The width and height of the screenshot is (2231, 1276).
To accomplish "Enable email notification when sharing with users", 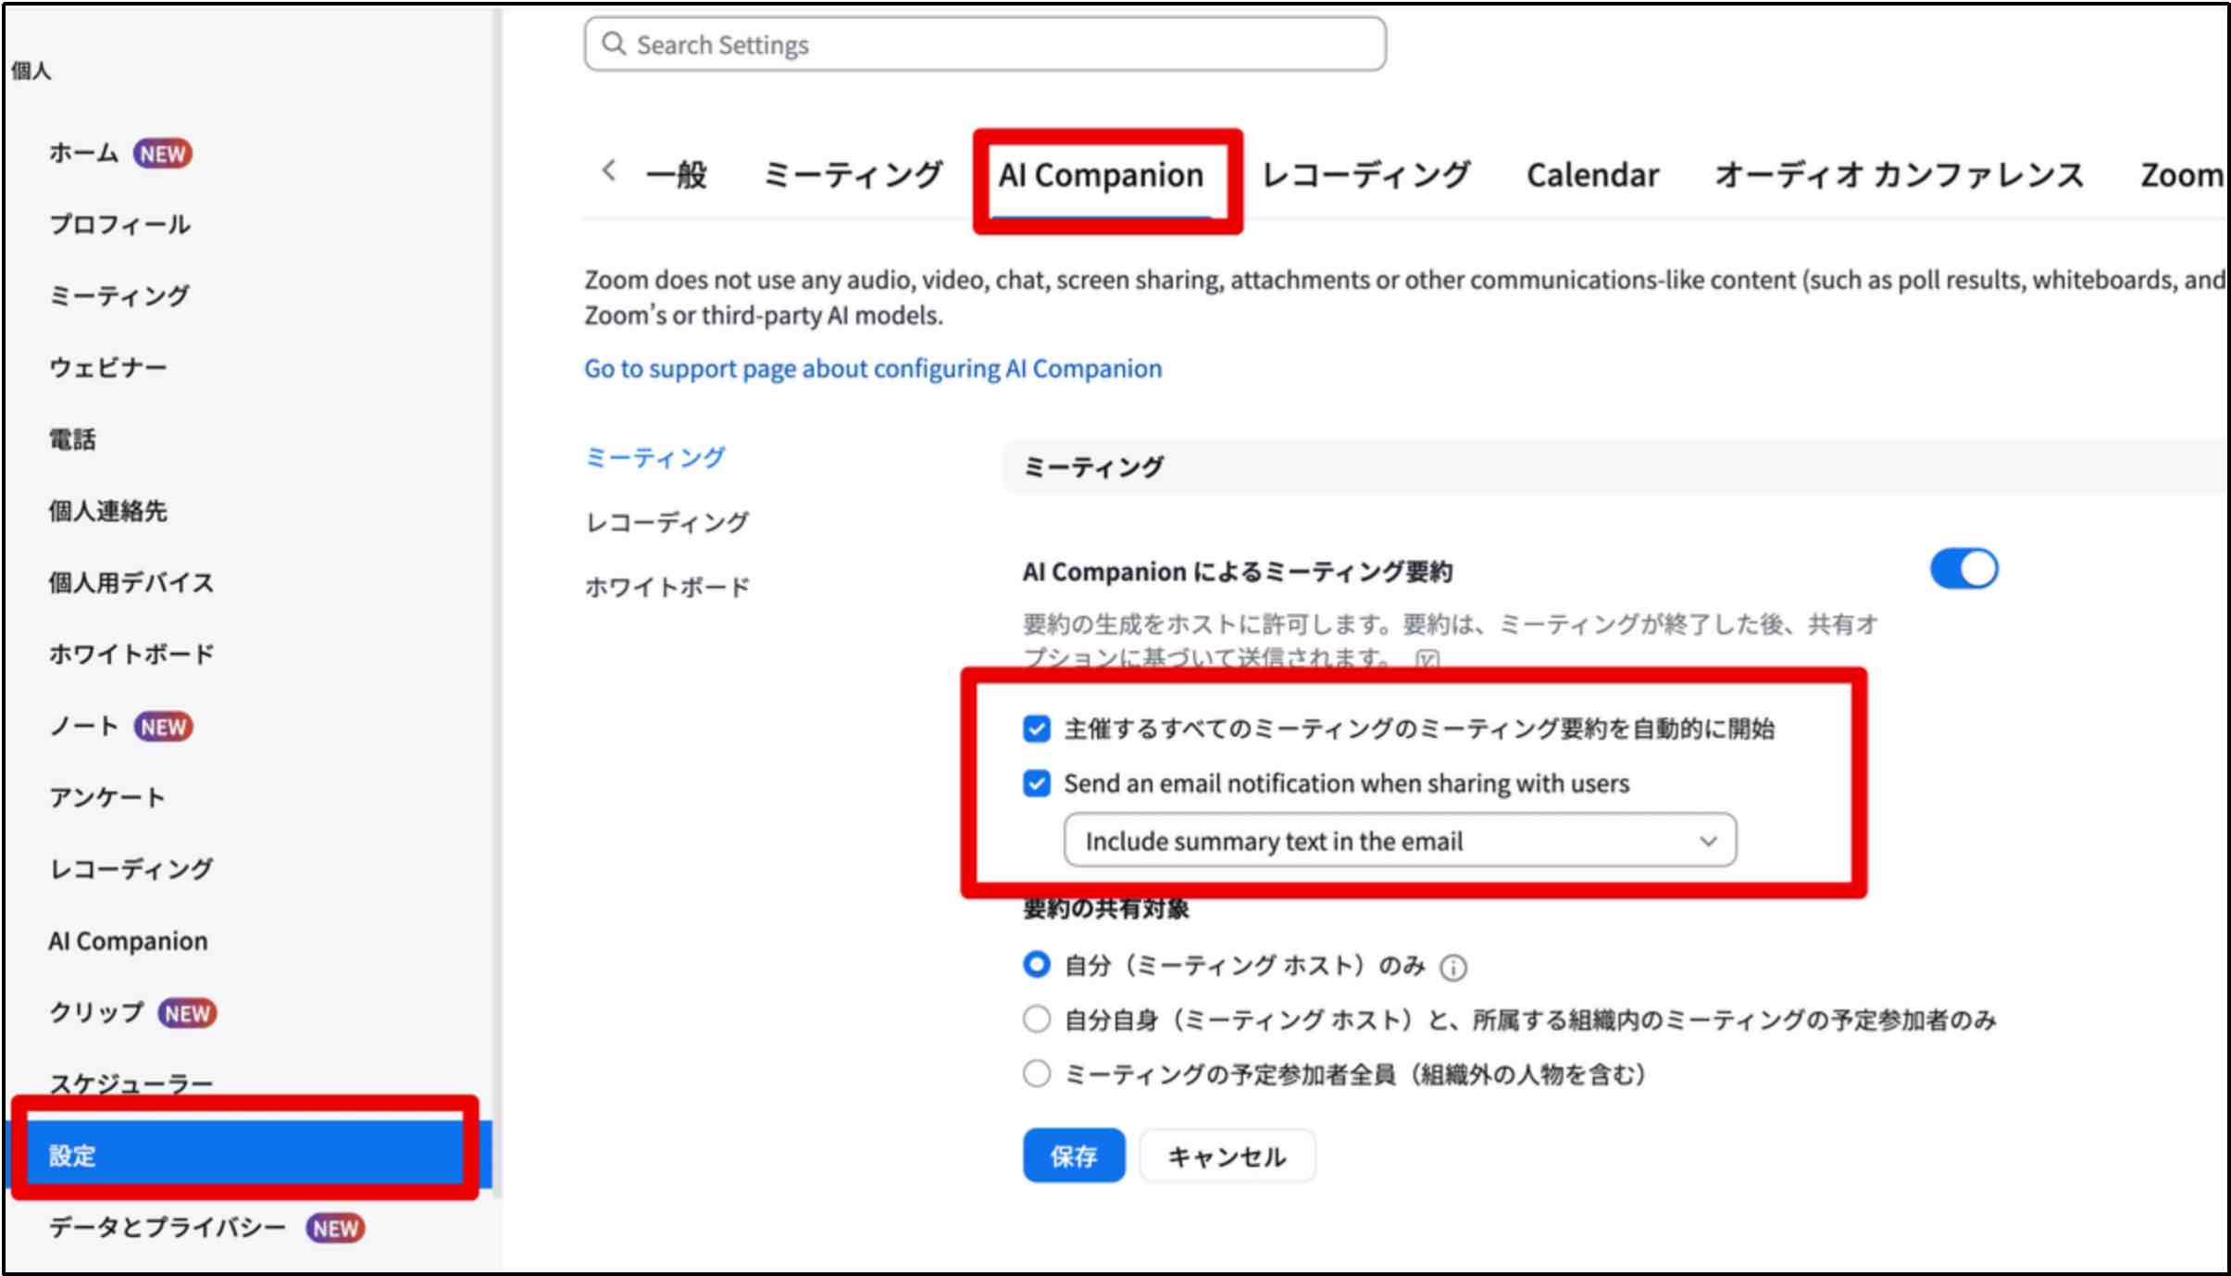I will 1038,782.
